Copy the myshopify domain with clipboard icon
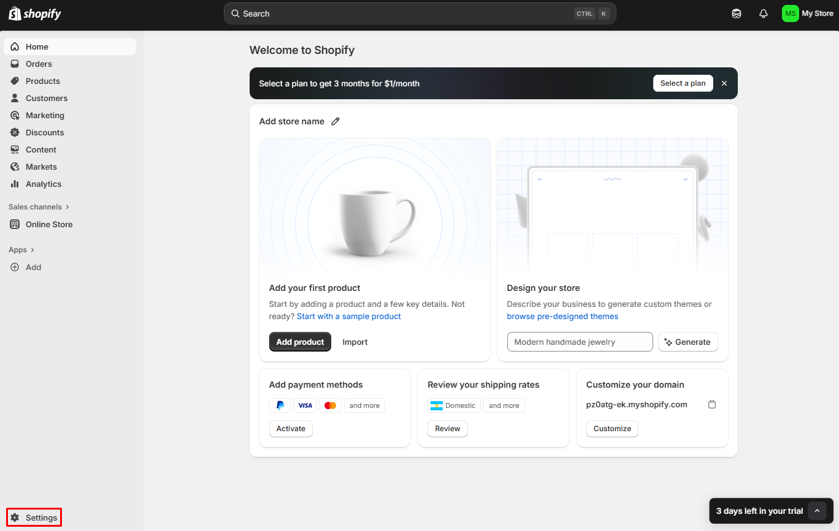839x531 pixels. coord(712,404)
